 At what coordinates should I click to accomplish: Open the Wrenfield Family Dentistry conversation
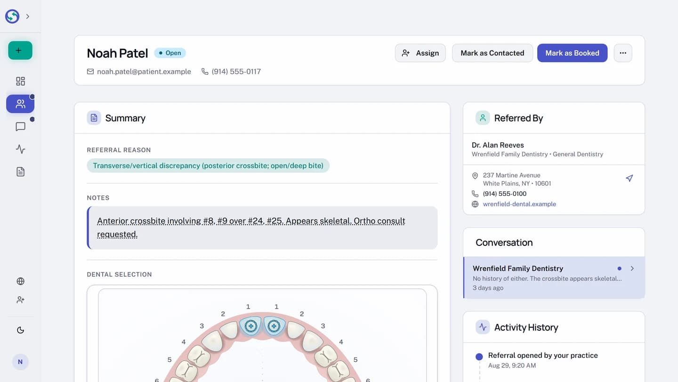[554, 277]
